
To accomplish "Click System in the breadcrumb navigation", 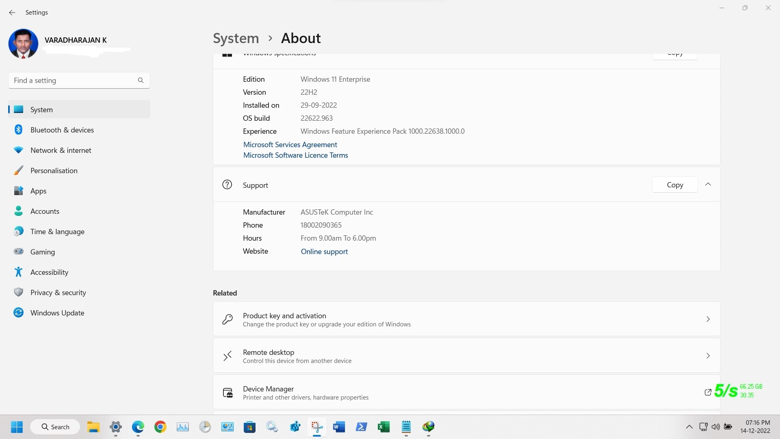I will pos(236,38).
